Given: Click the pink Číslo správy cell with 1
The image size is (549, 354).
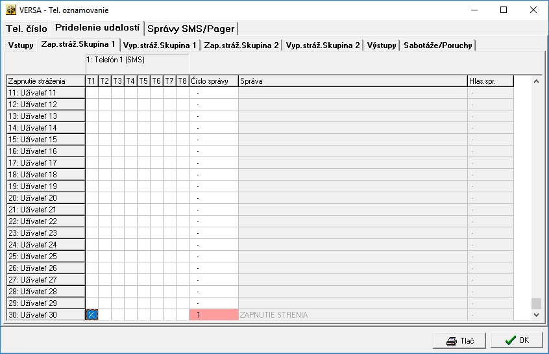Looking at the screenshot, I should click(213, 315).
